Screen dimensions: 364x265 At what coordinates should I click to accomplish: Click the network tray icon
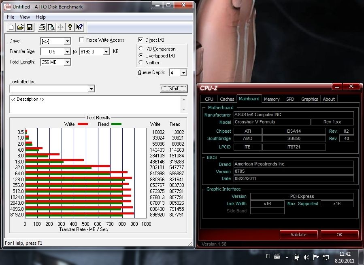tap(326, 257)
